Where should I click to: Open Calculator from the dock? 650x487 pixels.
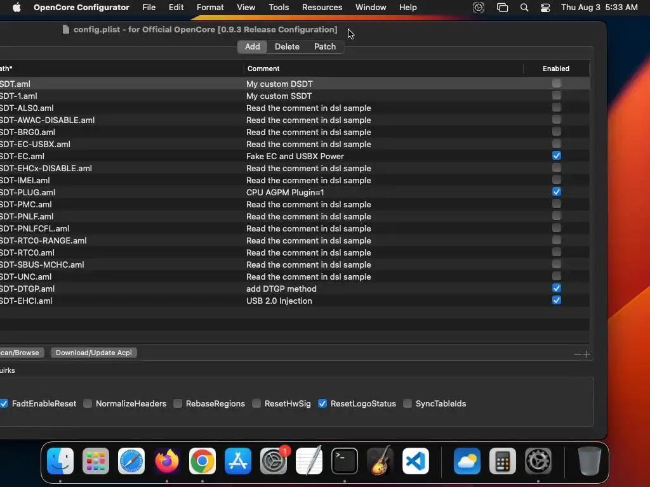[x=503, y=461]
